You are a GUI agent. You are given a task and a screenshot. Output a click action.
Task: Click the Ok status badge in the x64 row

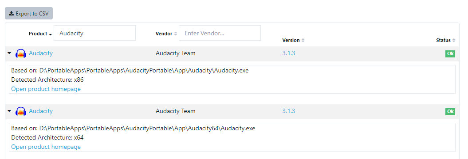pos(450,111)
